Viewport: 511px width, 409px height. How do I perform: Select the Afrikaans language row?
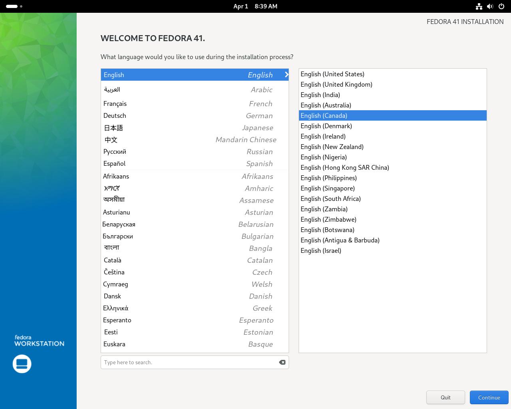(195, 176)
